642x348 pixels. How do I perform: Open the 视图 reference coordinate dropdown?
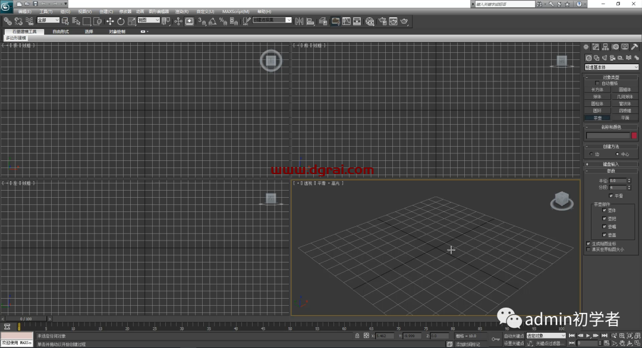click(x=148, y=20)
